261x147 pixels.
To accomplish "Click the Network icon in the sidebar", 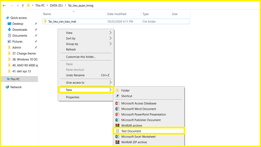I will (x=7, y=87).
